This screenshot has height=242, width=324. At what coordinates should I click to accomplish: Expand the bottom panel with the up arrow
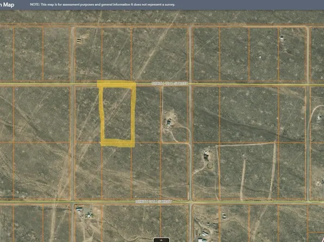click(x=161, y=240)
